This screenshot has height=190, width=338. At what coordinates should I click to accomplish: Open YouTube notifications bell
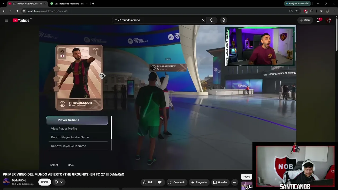tap(318, 20)
